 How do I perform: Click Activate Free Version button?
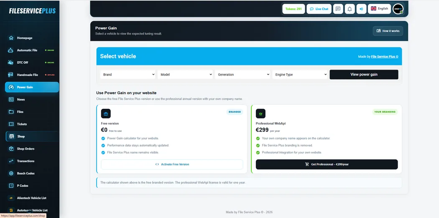[x=172, y=164]
